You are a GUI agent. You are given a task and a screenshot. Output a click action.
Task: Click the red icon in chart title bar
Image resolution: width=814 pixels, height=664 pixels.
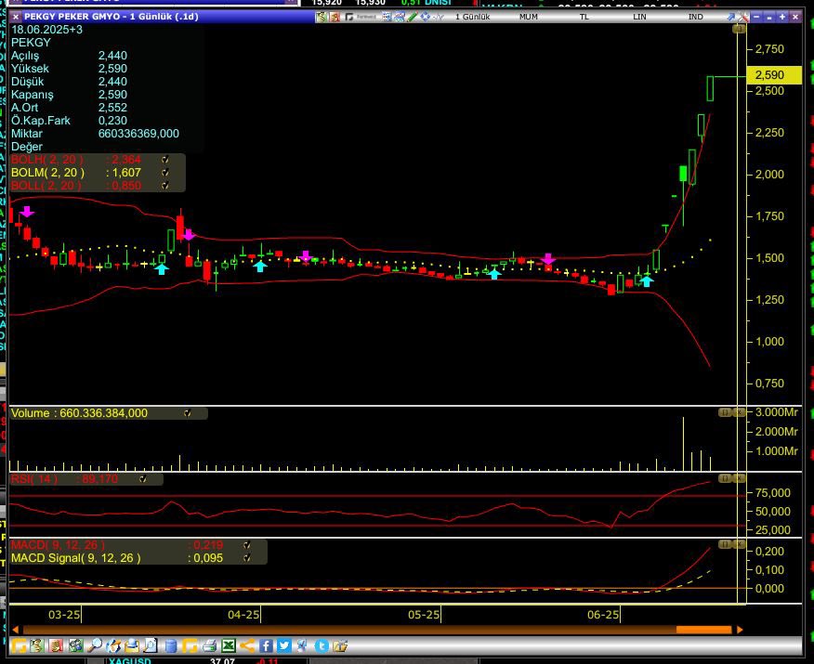point(335,17)
